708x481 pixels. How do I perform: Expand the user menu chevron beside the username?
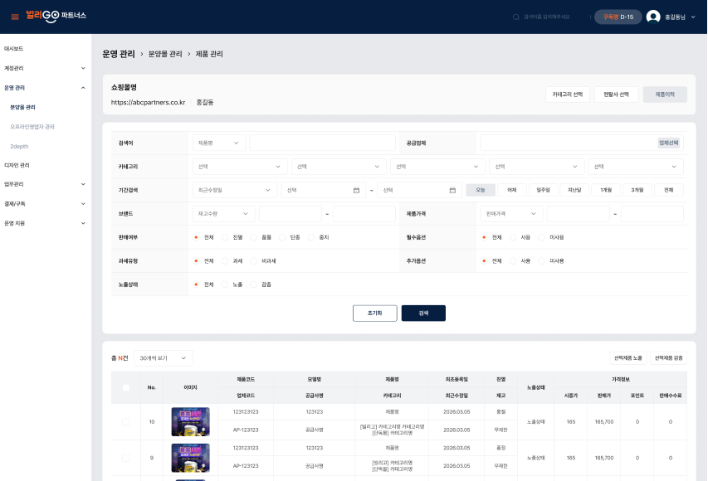pos(693,17)
